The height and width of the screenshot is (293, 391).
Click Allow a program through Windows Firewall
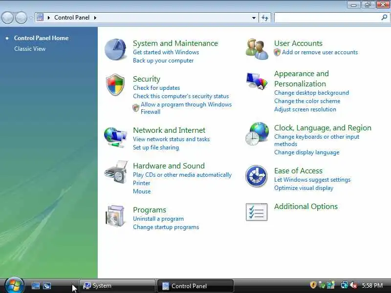click(186, 108)
